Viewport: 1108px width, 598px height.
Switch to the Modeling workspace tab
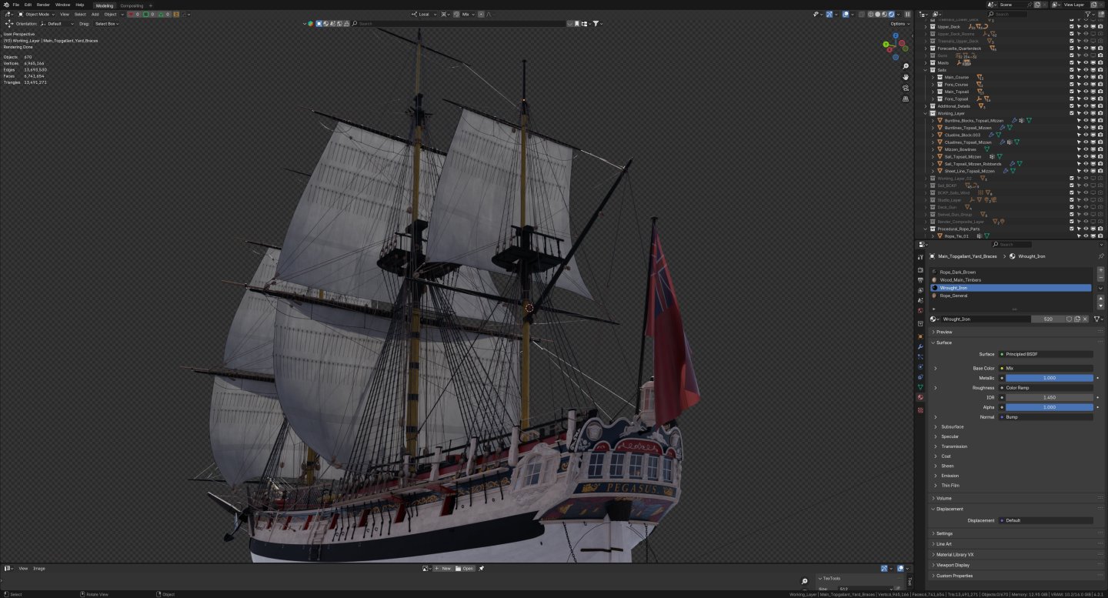click(x=104, y=5)
